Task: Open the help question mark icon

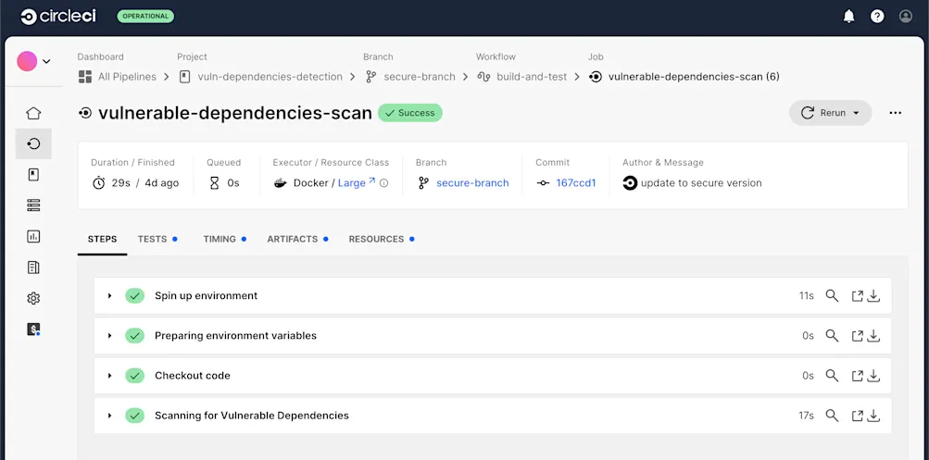Action: pos(877,17)
